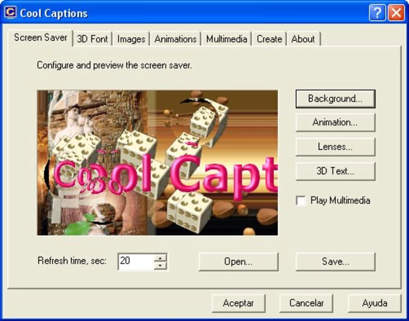Switch to the Images tab
Image resolution: width=409 pixels, height=321 pixels.
(131, 39)
